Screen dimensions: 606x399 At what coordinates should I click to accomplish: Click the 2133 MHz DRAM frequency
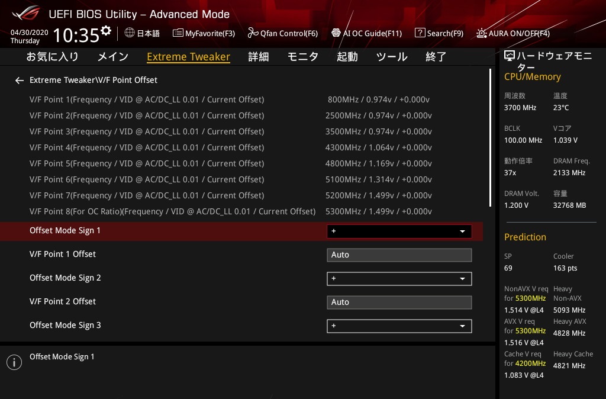[569, 173]
